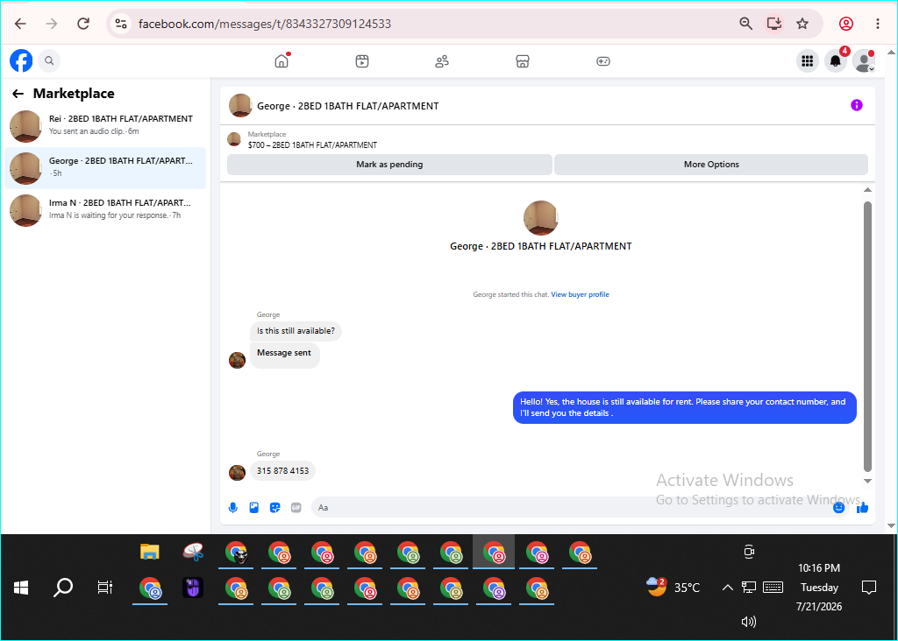The height and width of the screenshot is (641, 898).
Task: Go to the Facebook logo home
Action: click(21, 60)
